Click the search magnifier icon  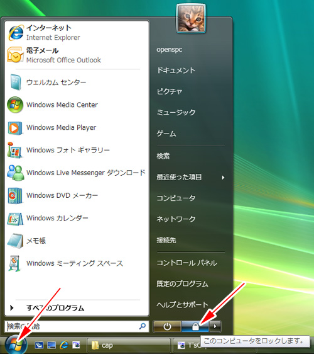tap(143, 326)
